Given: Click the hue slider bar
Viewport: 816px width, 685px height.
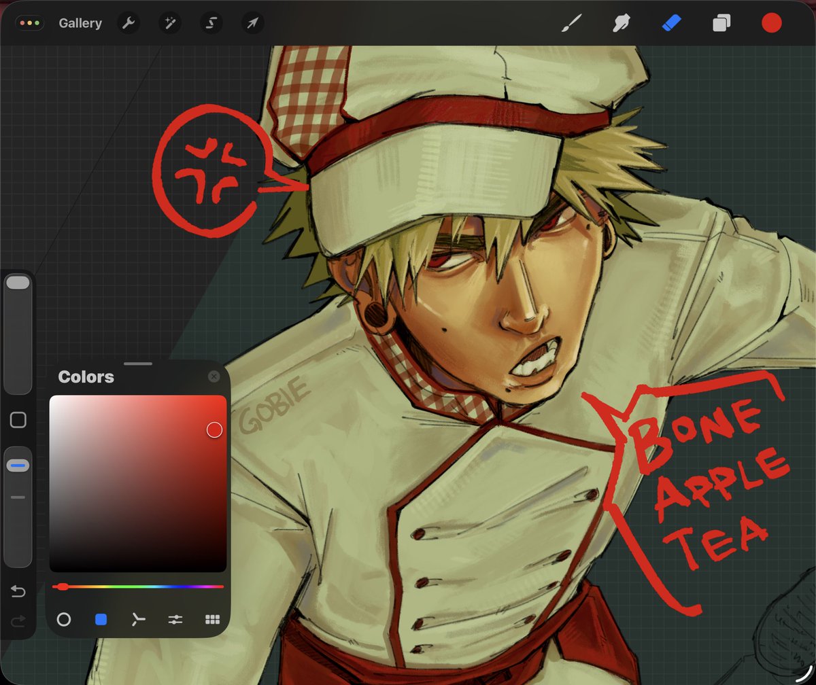Looking at the screenshot, I should (x=138, y=586).
